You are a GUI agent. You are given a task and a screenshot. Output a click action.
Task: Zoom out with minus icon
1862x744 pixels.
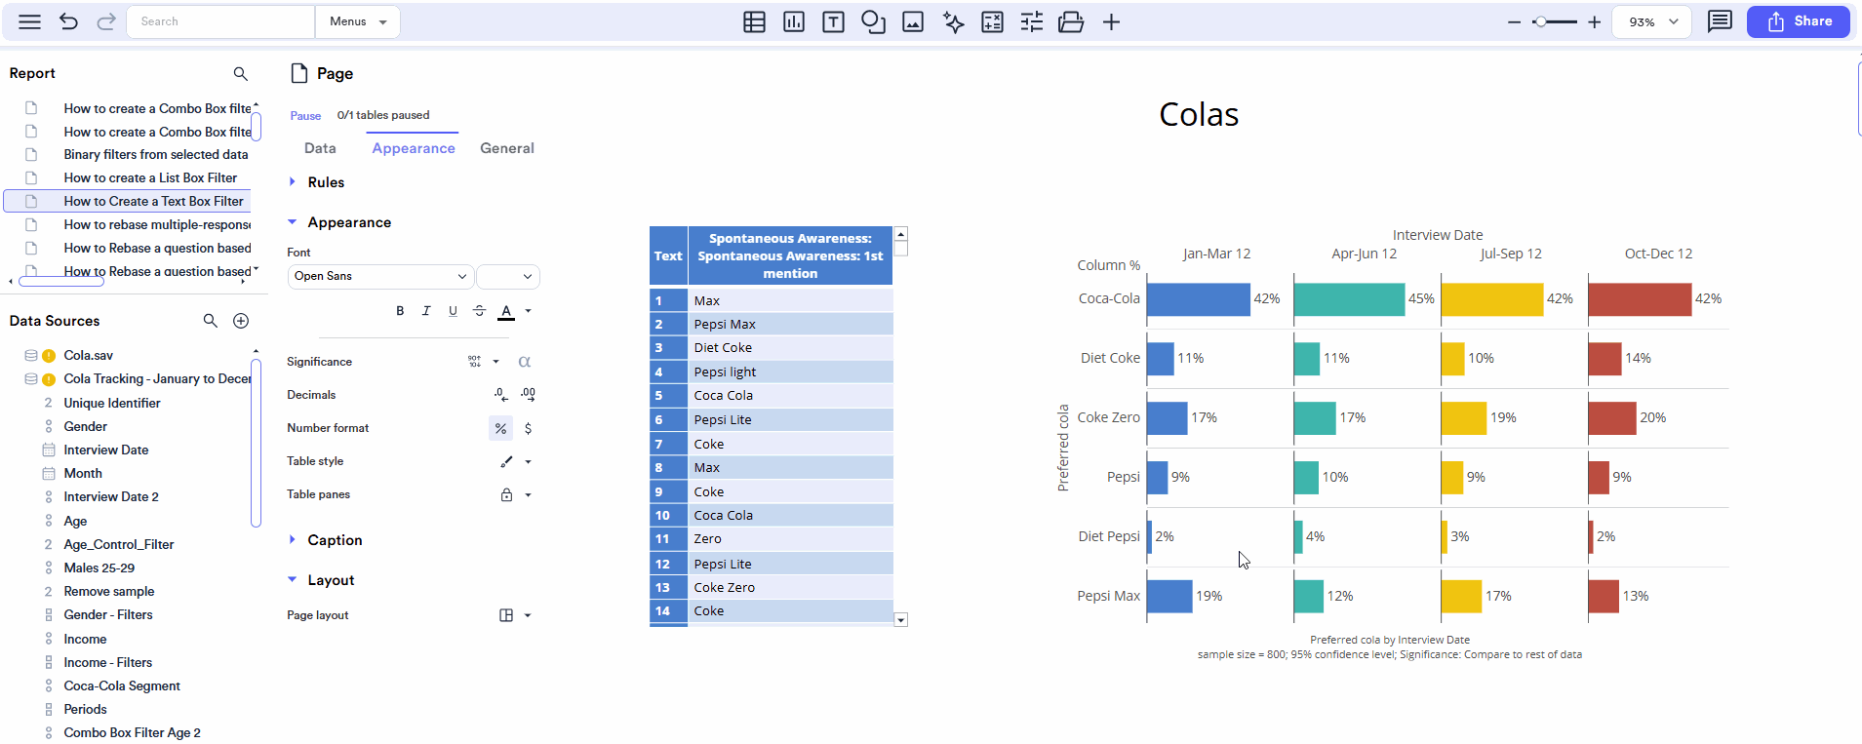click(x=1514, y=21)
